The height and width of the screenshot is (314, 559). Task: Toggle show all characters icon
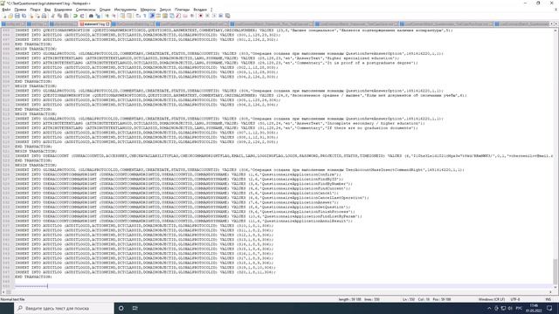point(145,16)
